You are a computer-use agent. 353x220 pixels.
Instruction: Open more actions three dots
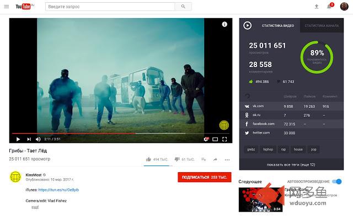point(227,159)
